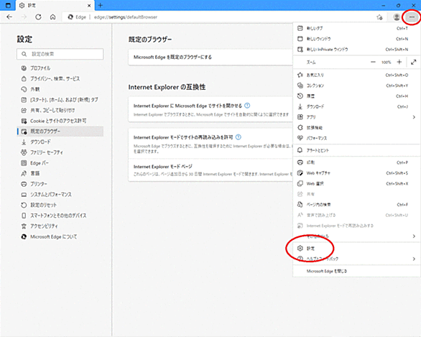Choose 印刷 print from the menu
This screenshot has width=421, height=337.
[x=356, y=162]
